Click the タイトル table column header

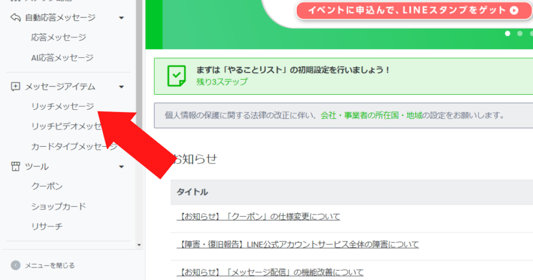192,192
